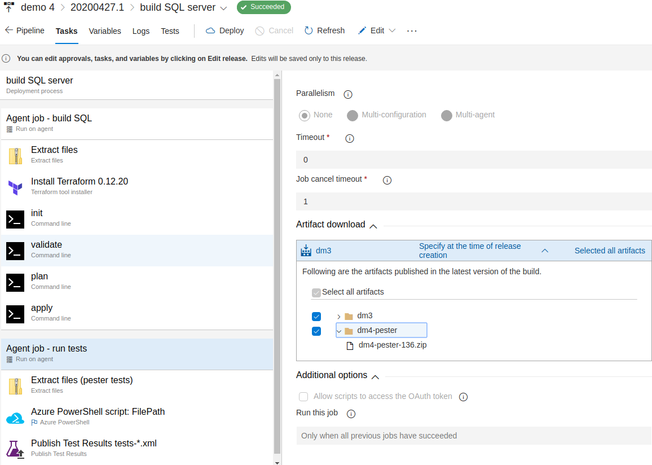Click the Timeout info icon
Image resolution: width=652 pixels, height=465 pixels.
click(350, 138)
